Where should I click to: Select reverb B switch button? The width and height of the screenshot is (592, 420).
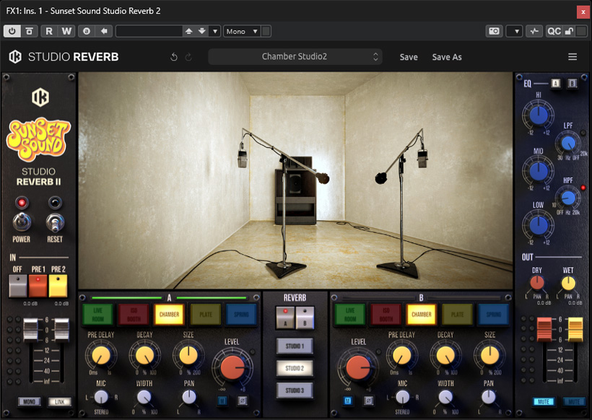305,318
